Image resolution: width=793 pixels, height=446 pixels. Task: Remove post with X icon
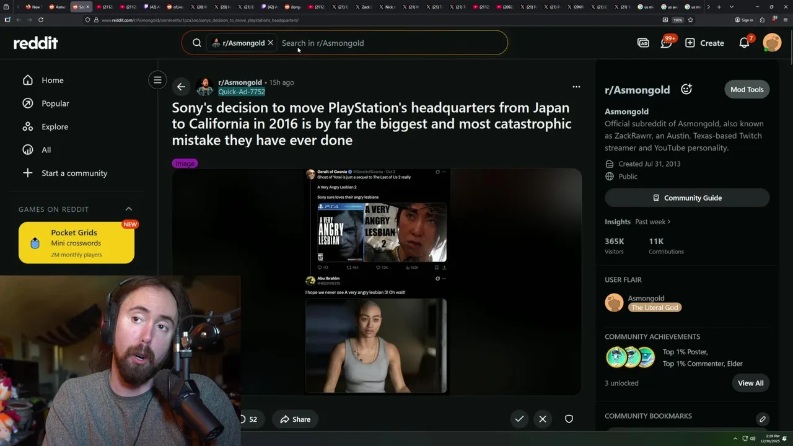[543, 419]
